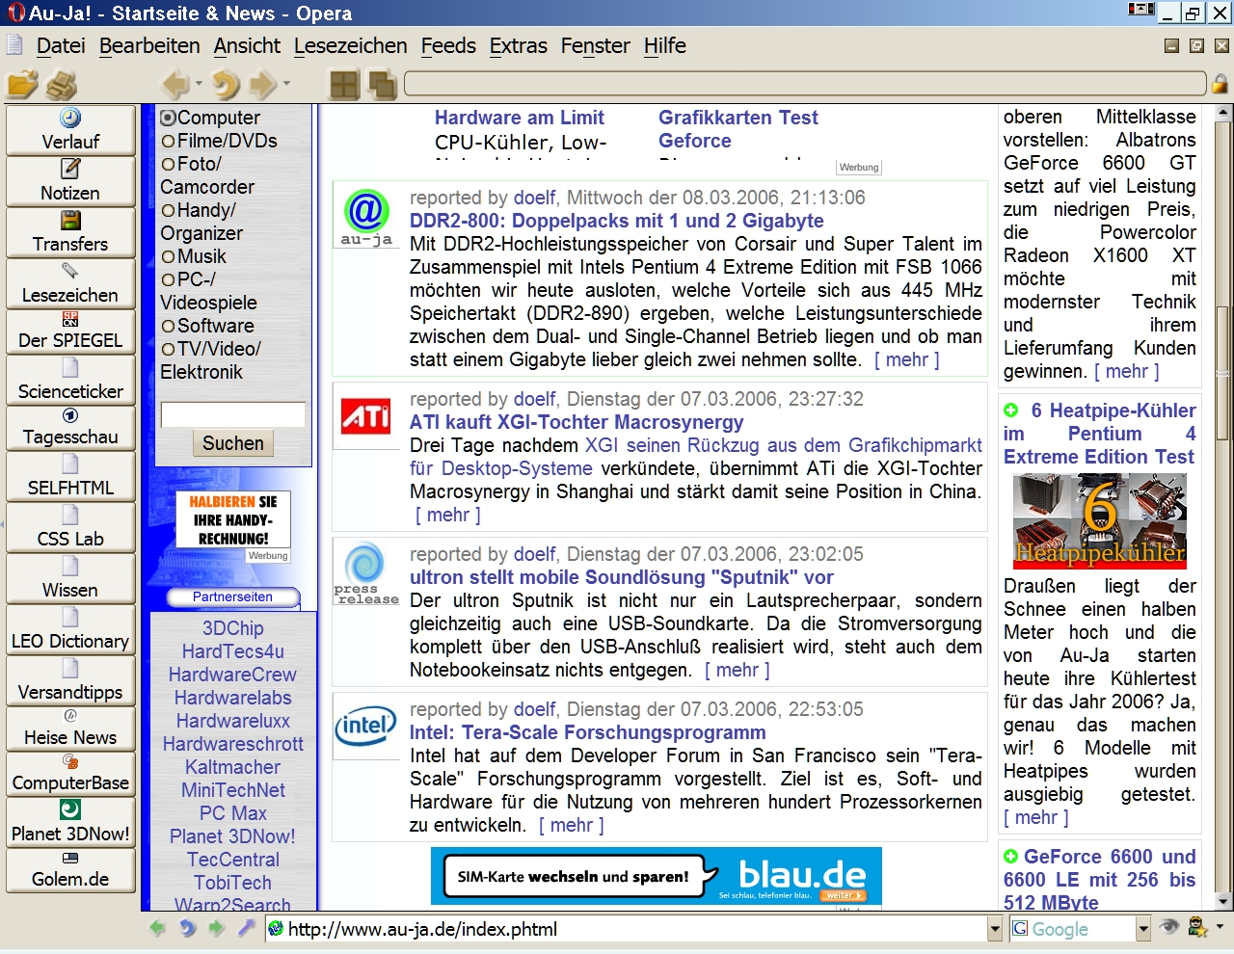1234x954 pixels.
Task: Open the Fenster menu
Action: click(x=596, y=45)
